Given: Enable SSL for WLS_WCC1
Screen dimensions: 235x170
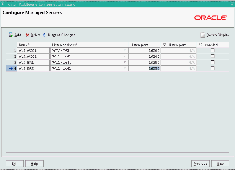Looking at the screenshot, I should pyautogui.click(x=212, y=50).
